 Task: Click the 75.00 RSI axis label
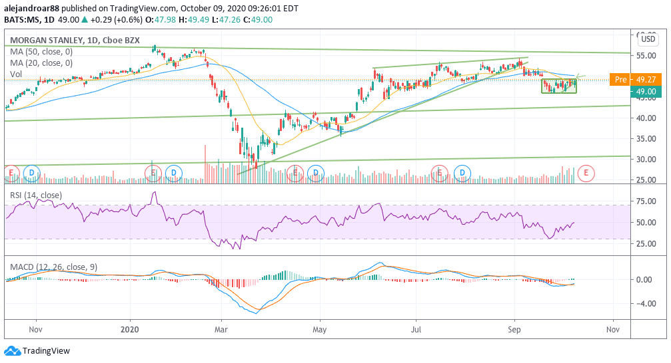tap(646, 201)
